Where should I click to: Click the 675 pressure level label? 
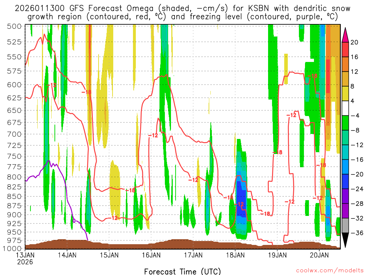(x=14, y=122)
